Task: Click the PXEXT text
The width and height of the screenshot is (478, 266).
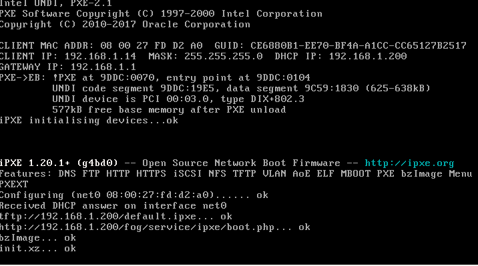Action: [x=14, y=185]
